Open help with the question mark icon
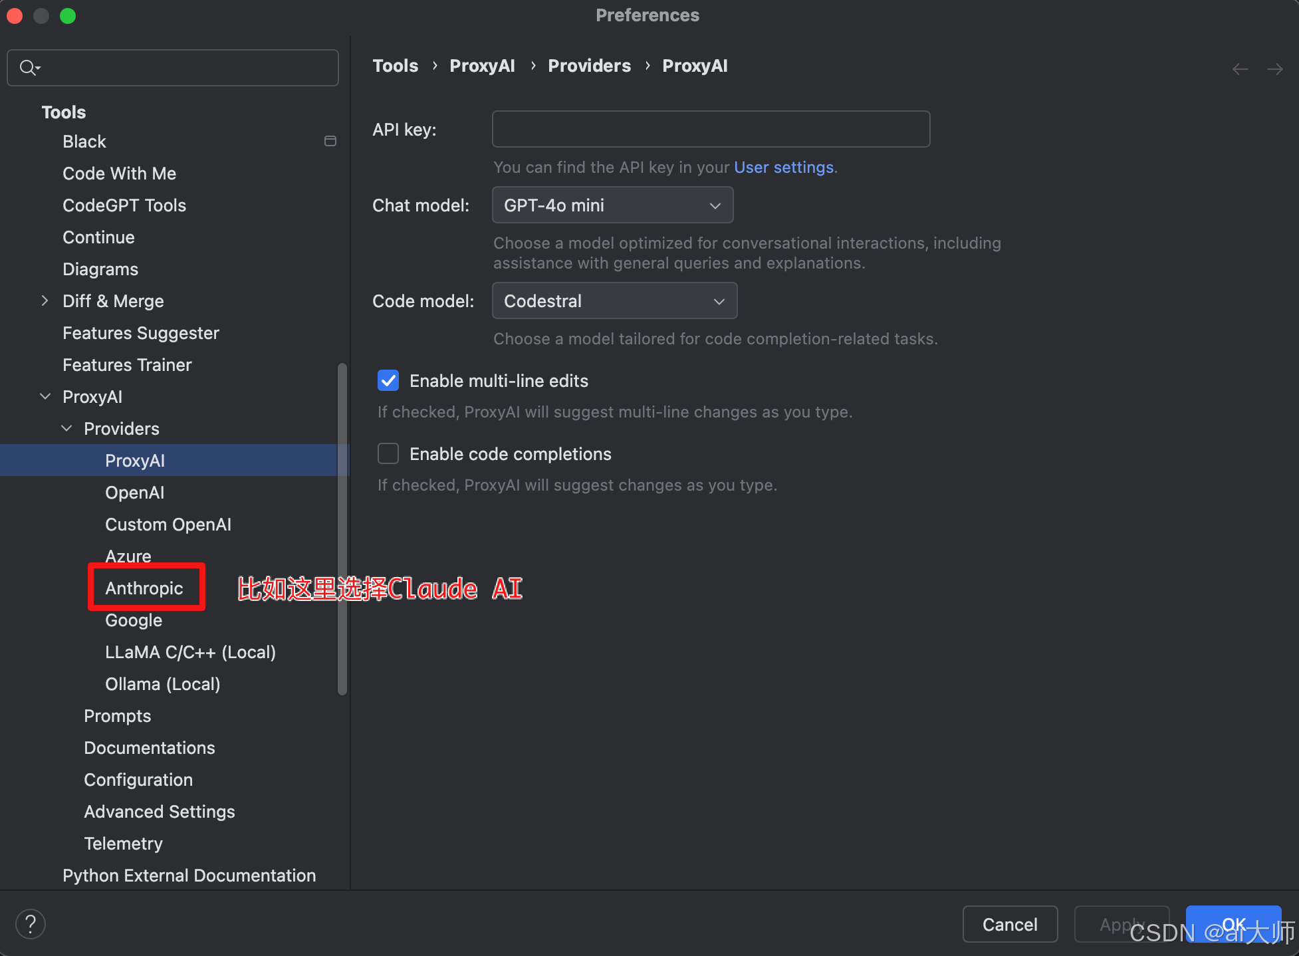 click(31, 924)
